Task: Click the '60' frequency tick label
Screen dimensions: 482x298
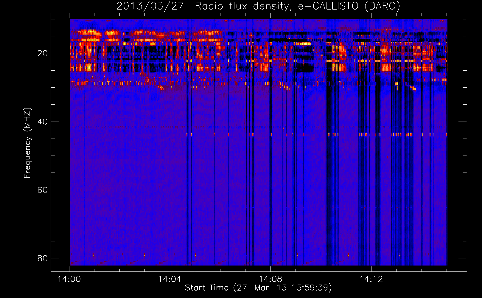Action: click(x=43, y=190)
